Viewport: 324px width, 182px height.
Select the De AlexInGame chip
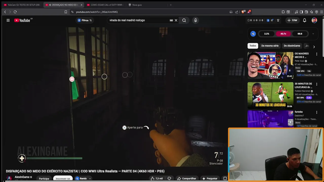click(292, 46)
